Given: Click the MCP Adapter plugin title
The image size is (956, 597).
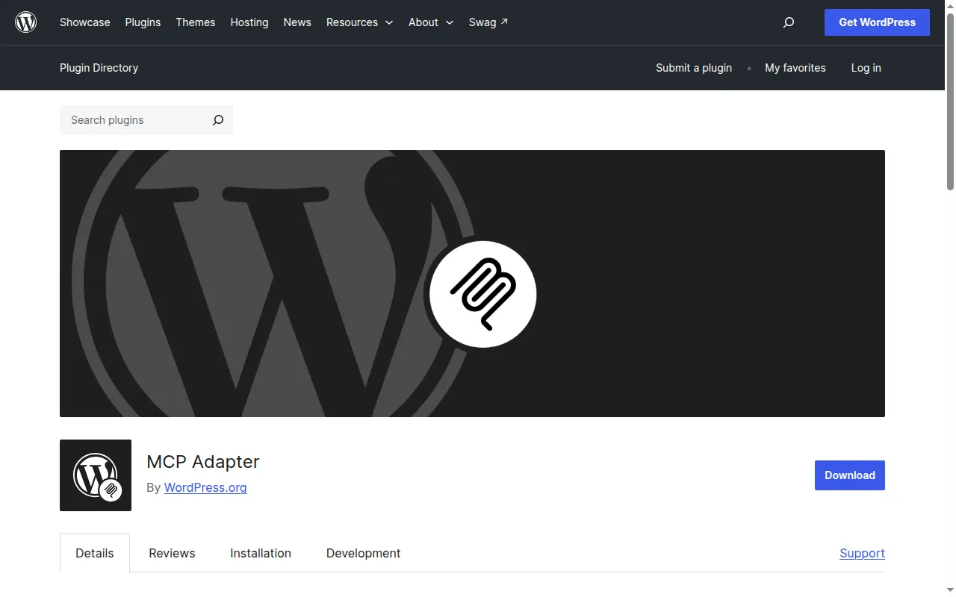Looking at the screenshot, I should (203, 462).
